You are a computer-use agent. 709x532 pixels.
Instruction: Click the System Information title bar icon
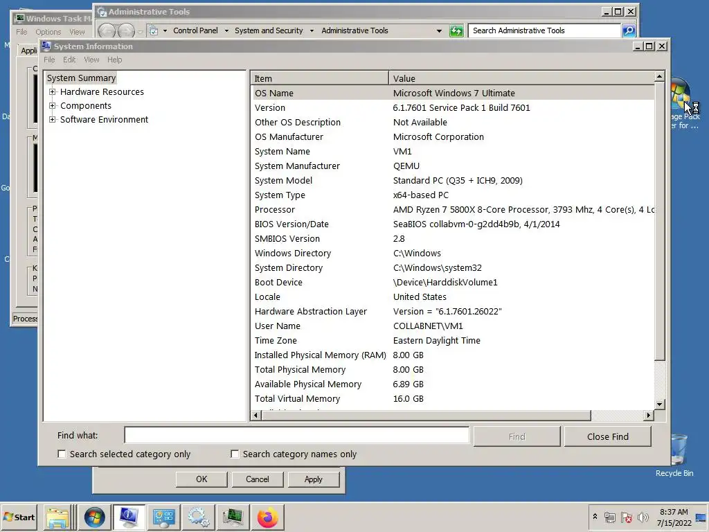tap(46, 46)
